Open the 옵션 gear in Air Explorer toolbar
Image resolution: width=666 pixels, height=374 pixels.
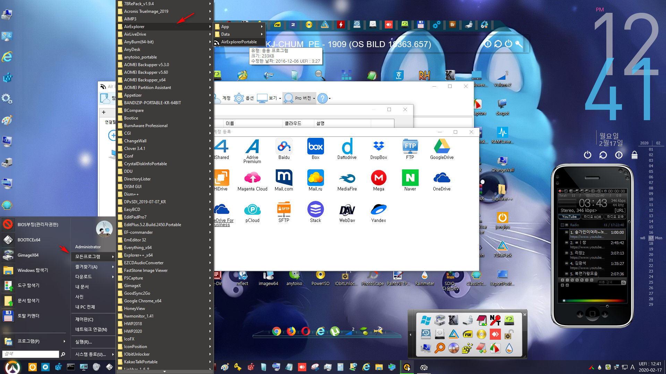(244, 98)
